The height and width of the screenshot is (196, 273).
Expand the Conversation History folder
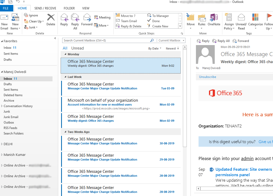coord(2,106)
